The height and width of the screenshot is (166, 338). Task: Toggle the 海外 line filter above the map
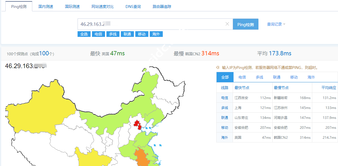[x=156, y=34]
